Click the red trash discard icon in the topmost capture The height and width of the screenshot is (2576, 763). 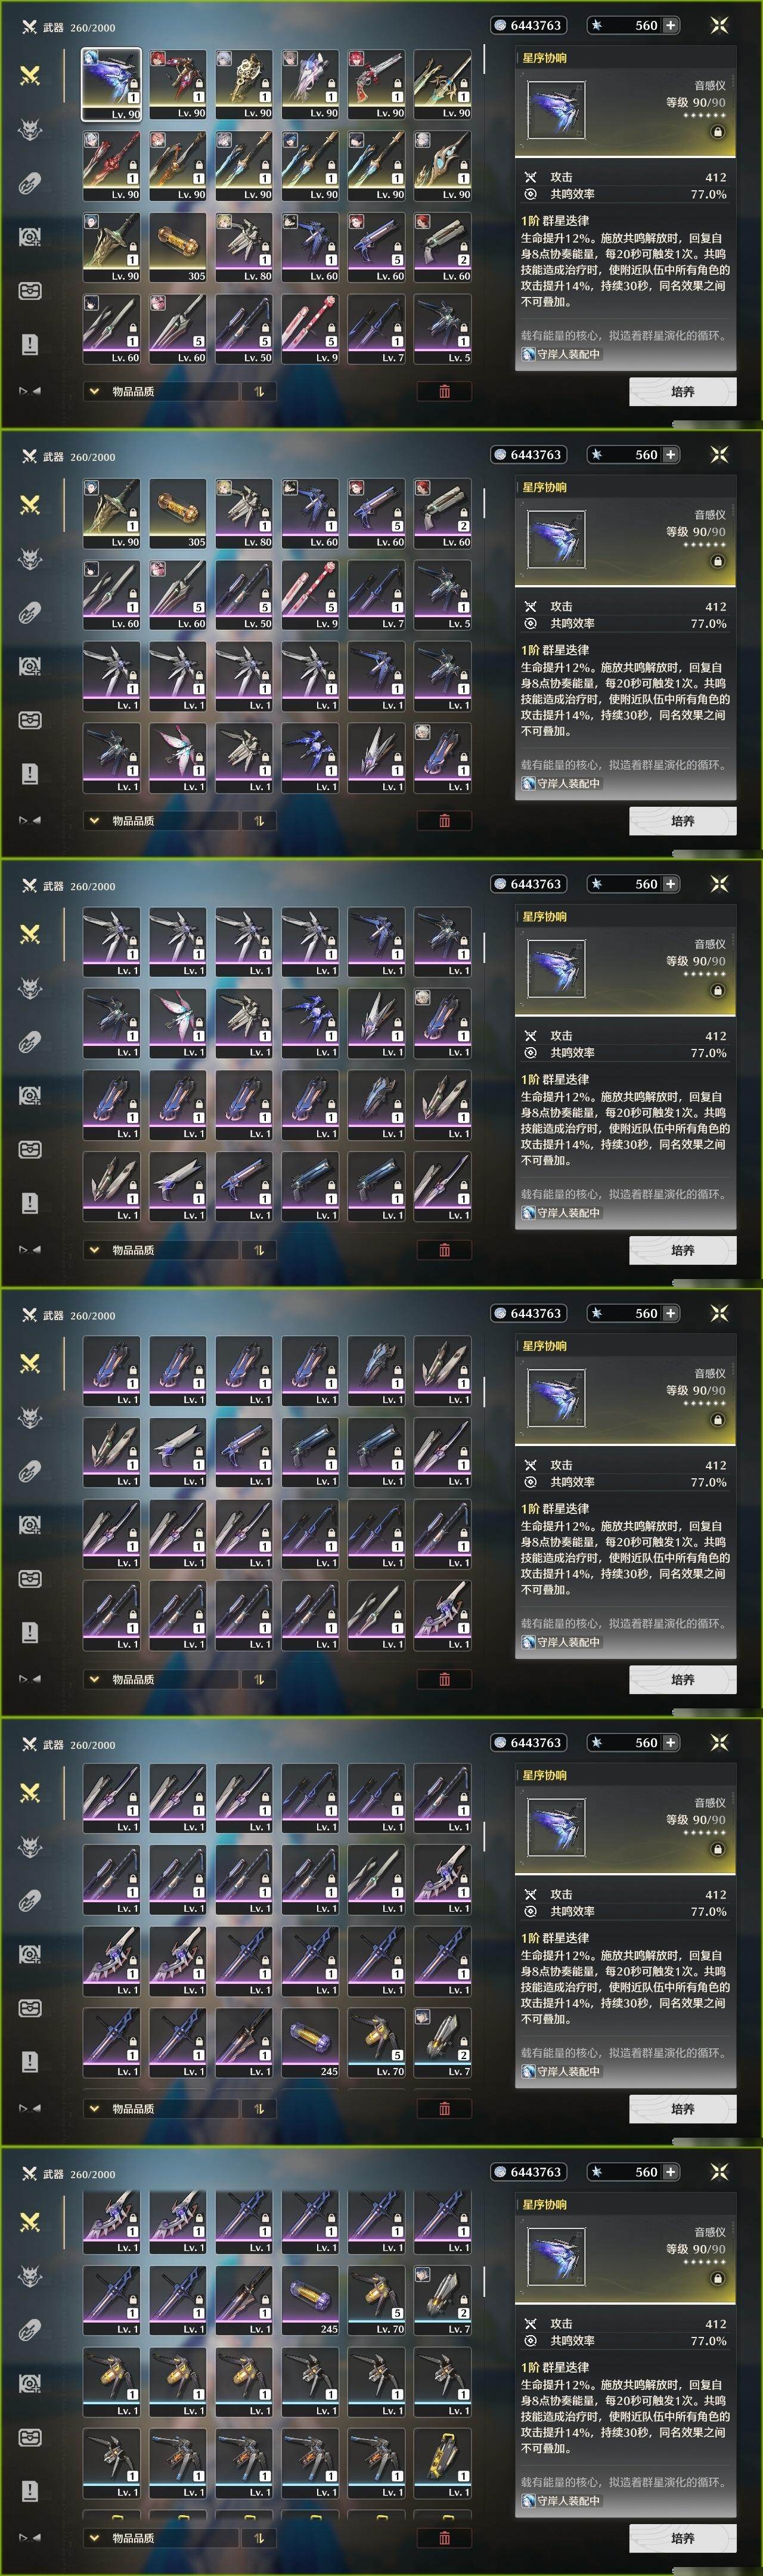coord(444,391)
